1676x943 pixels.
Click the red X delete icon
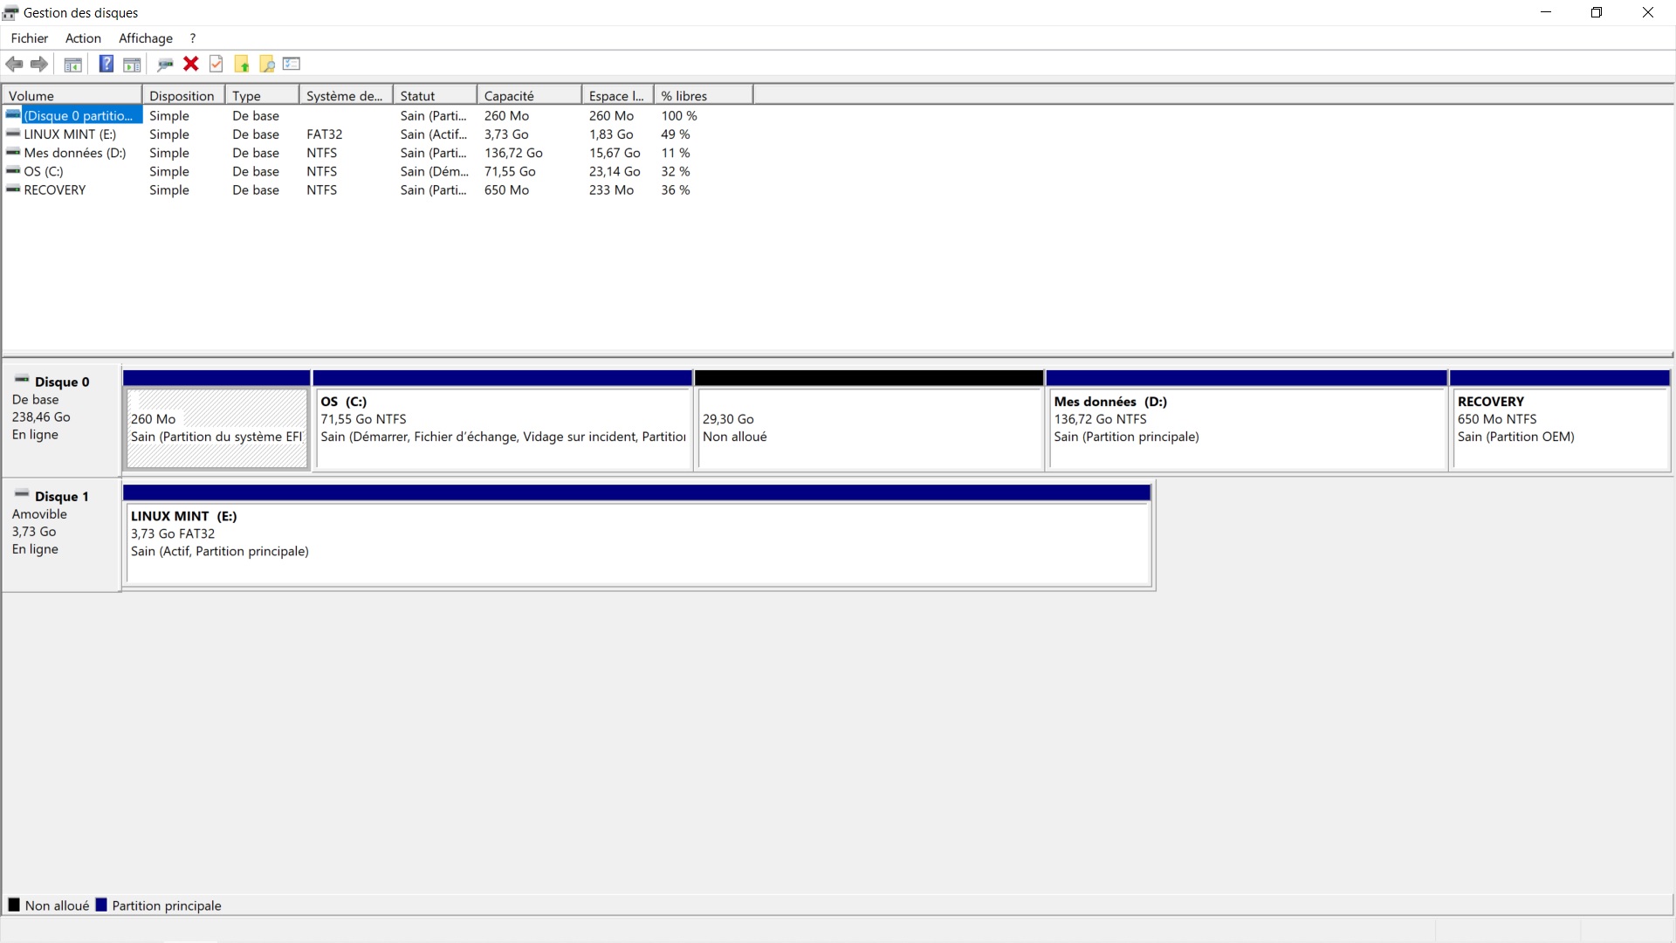[x=191, y=64]
